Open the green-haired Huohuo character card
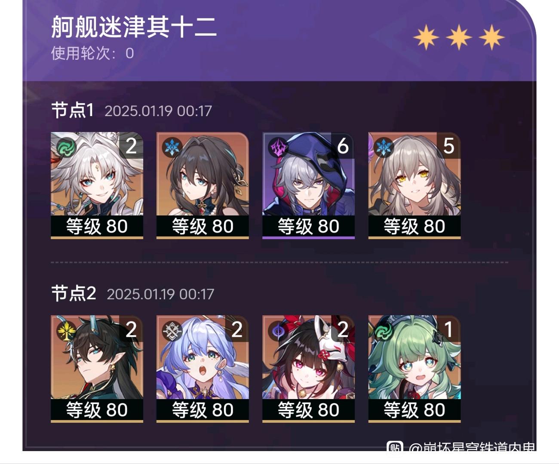Screen dimensions: 559x464 (415, 369)
